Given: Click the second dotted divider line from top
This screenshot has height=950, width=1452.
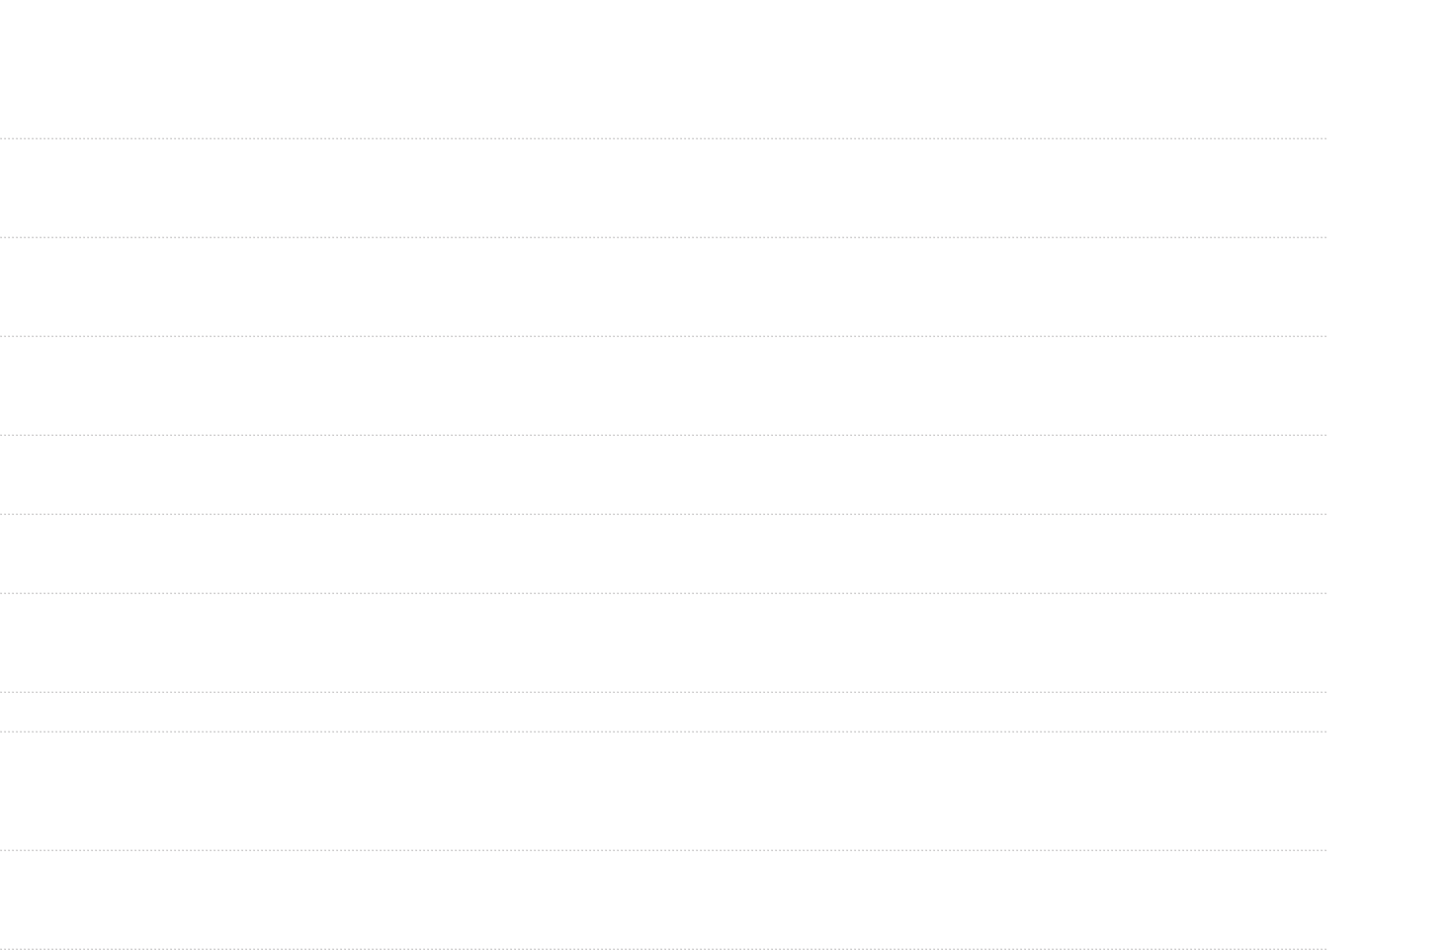Looking at the screenshot, I should coord(663,237).
